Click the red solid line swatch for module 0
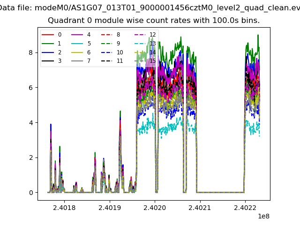The width and height of the screenshot is (300, 225). (x=48, y=35)
